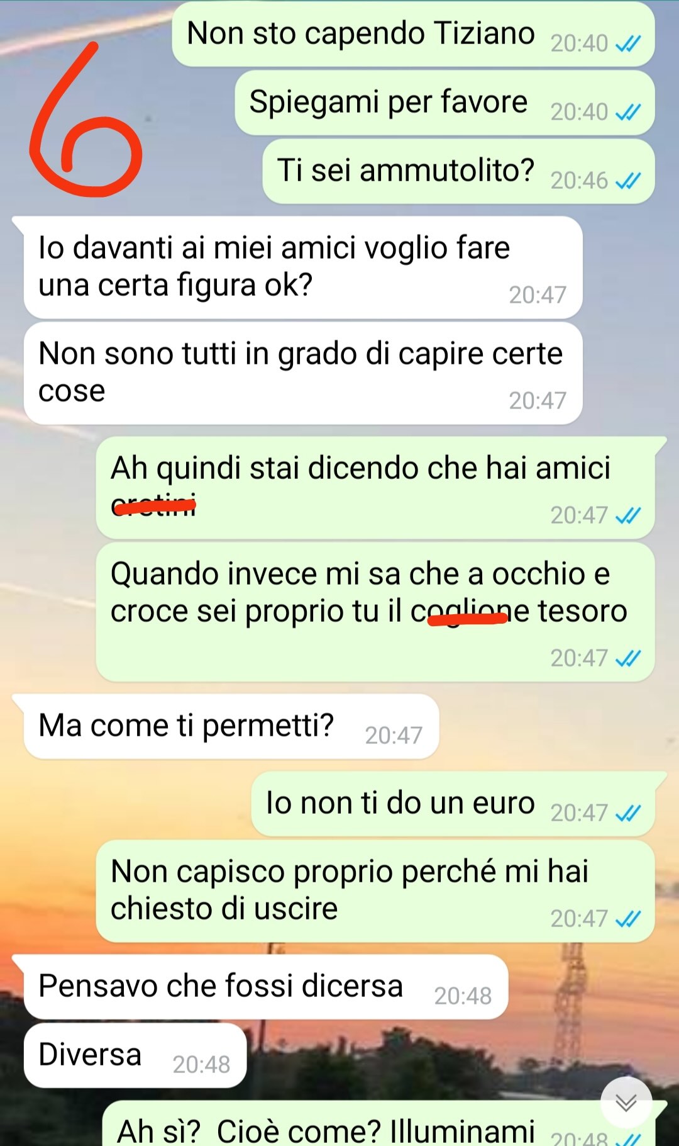Screen dimensions: 679x1146
Task: Select the 'Ma come ti permetti?' message
Action: click(x=231, y=726)
